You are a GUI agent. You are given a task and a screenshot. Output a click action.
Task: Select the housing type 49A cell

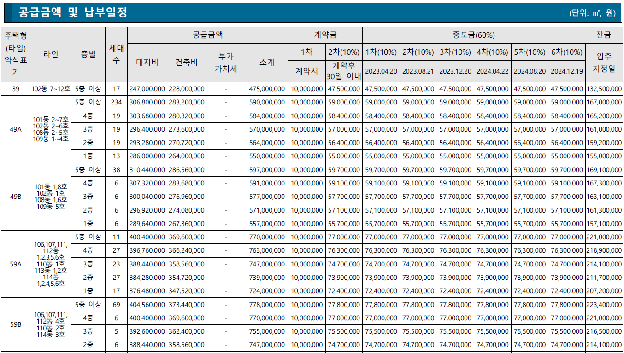pos(16,129)
